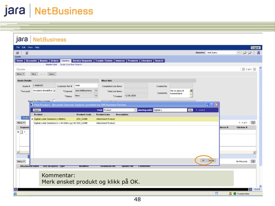Click scroll down arrow of main page scrollbar
275x206 pixels.
point(260,186)
